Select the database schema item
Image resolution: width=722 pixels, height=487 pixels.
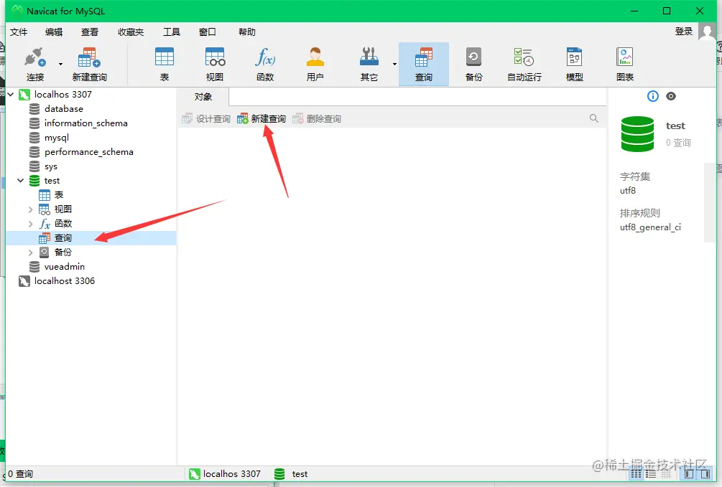(64, 109)
